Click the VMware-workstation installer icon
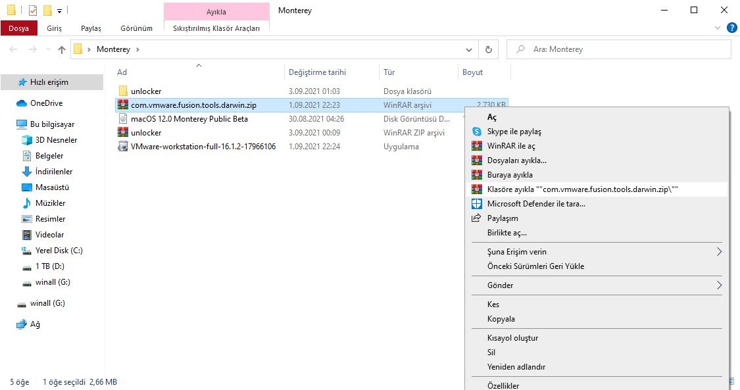 [123, 146]
